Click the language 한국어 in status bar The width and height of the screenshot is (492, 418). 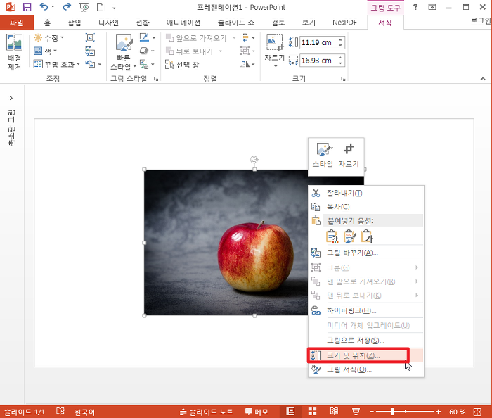84,412
